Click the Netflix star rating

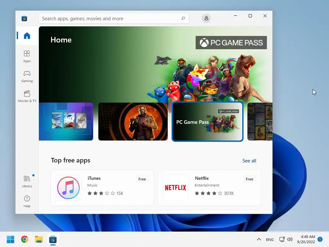(x=208, y=193)
